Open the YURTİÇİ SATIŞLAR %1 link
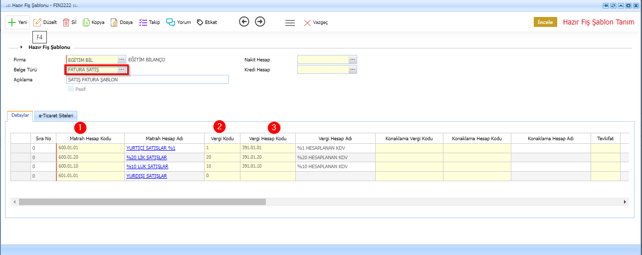 coord(151,148)
